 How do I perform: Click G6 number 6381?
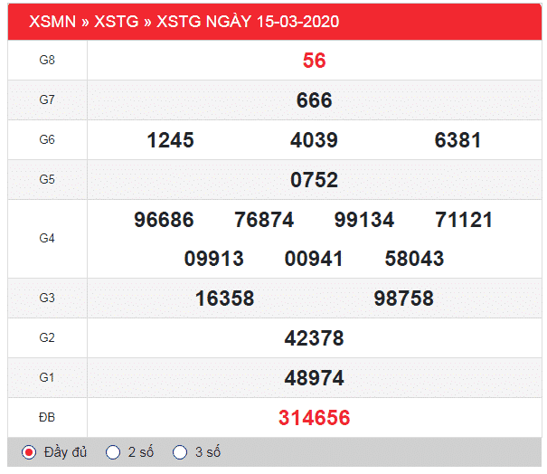(457, 140)
